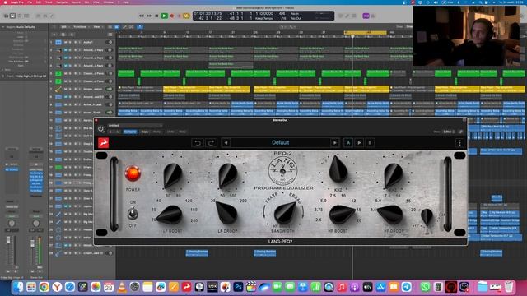The height and width of the screenshot is (296, 527).
Task: Click the 110 tempo value in LCD
Action: coord(264,13)
